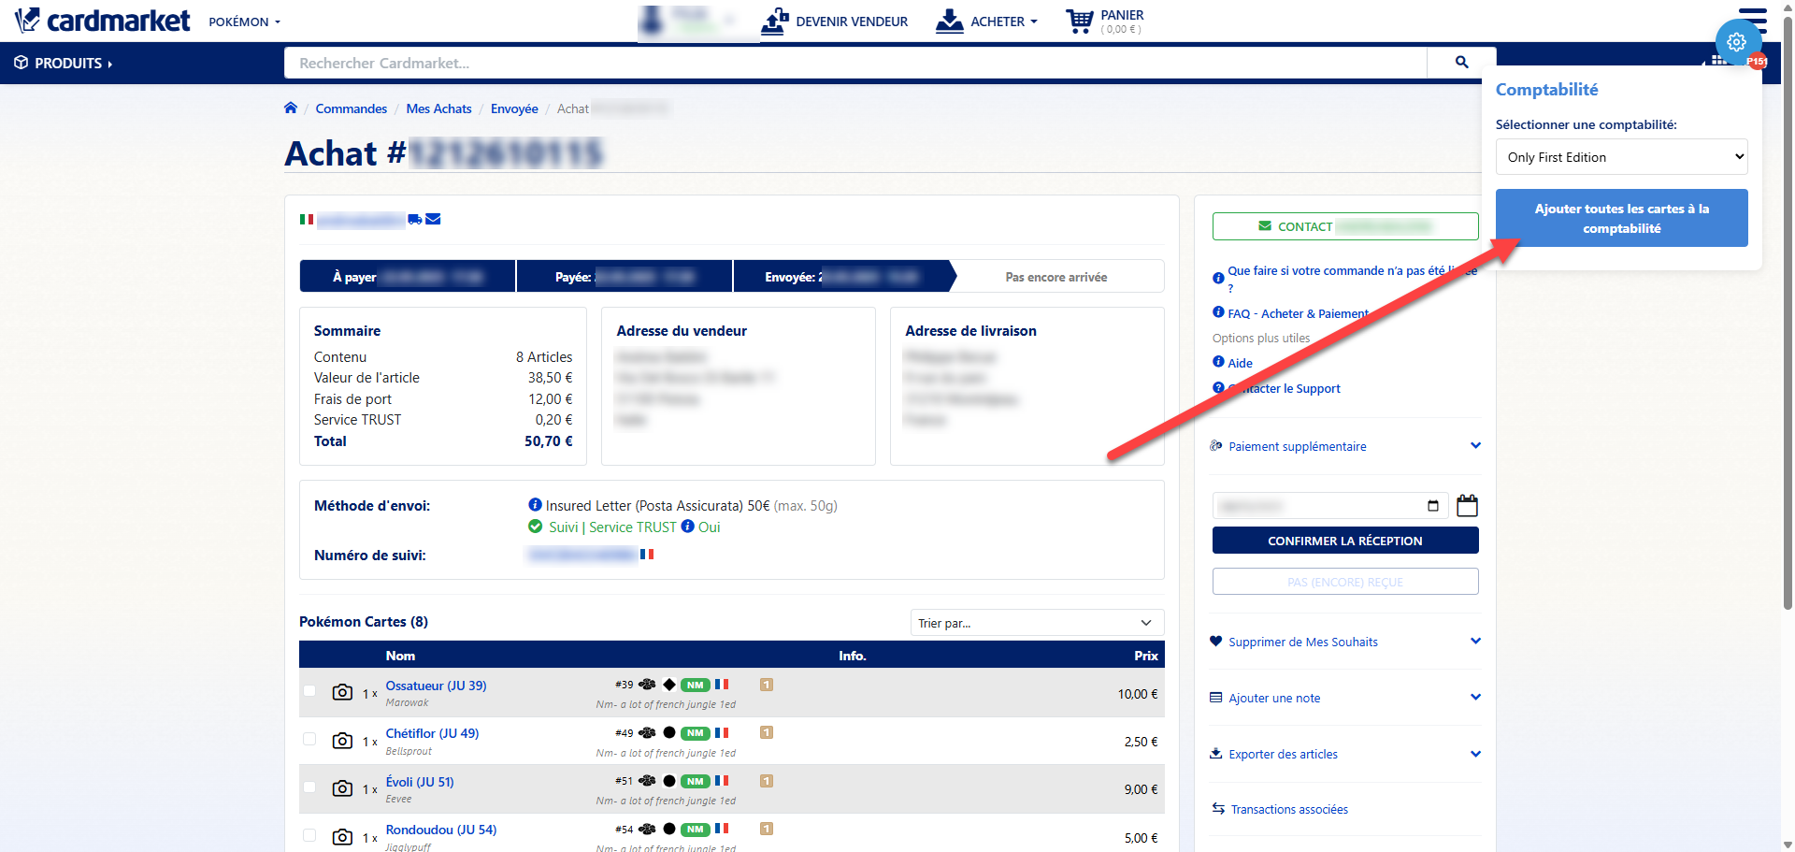Click the camera icon for Ossatueur card
Image resolution: width=1795 pixels, height=852 pixels.
coord(343,693)
